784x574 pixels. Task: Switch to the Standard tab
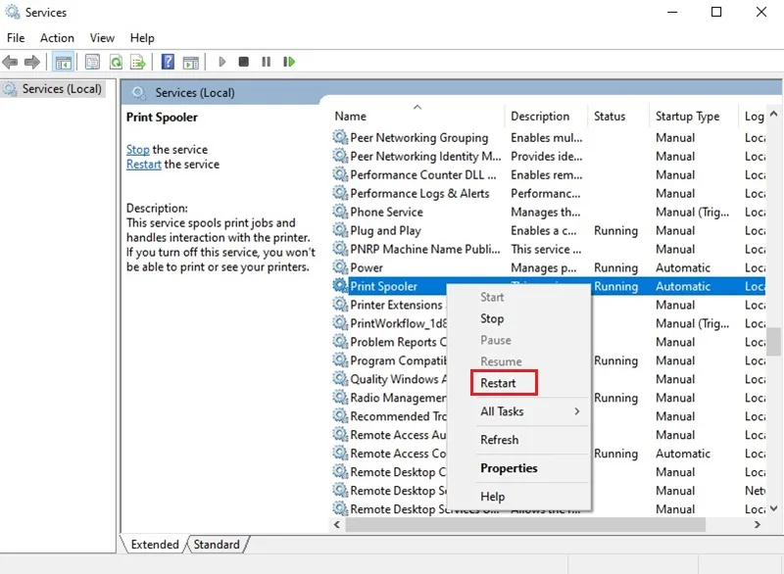coord(217,544)
